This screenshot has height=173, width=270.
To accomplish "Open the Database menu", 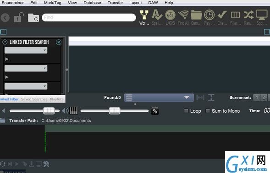I will [92, 3].
